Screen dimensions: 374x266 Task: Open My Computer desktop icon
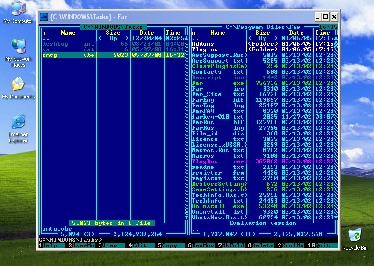point(18,13)
